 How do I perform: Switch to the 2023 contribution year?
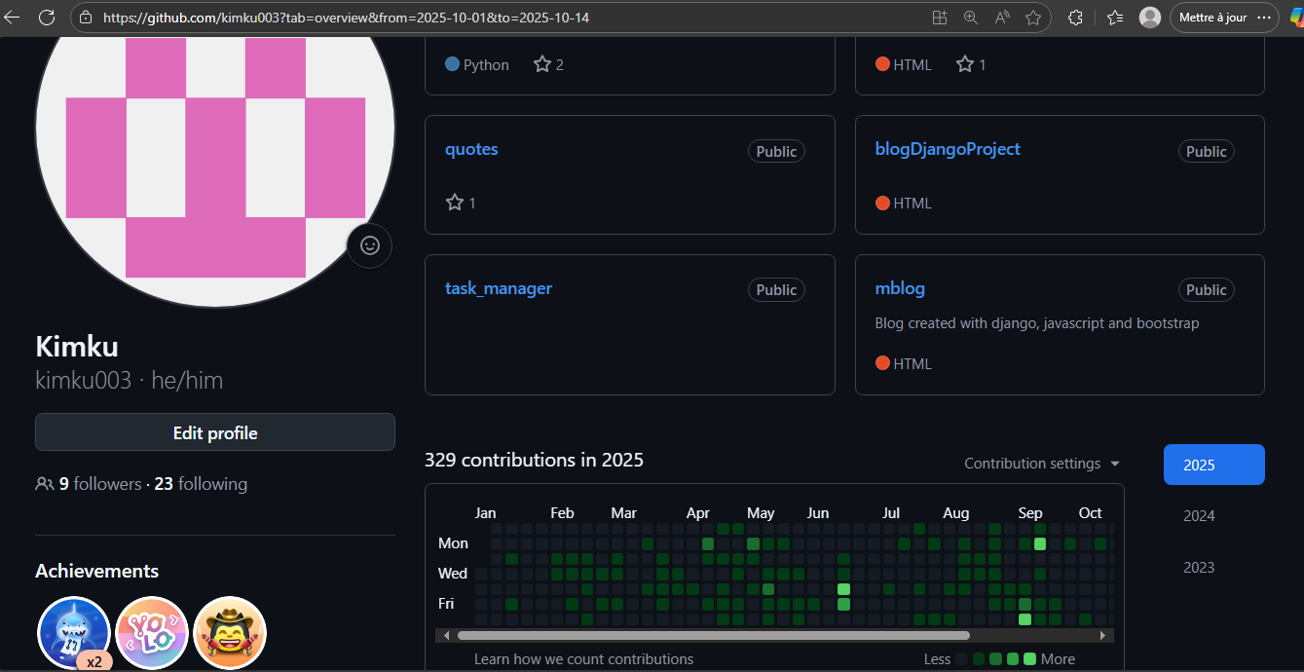click(1199, 568)
